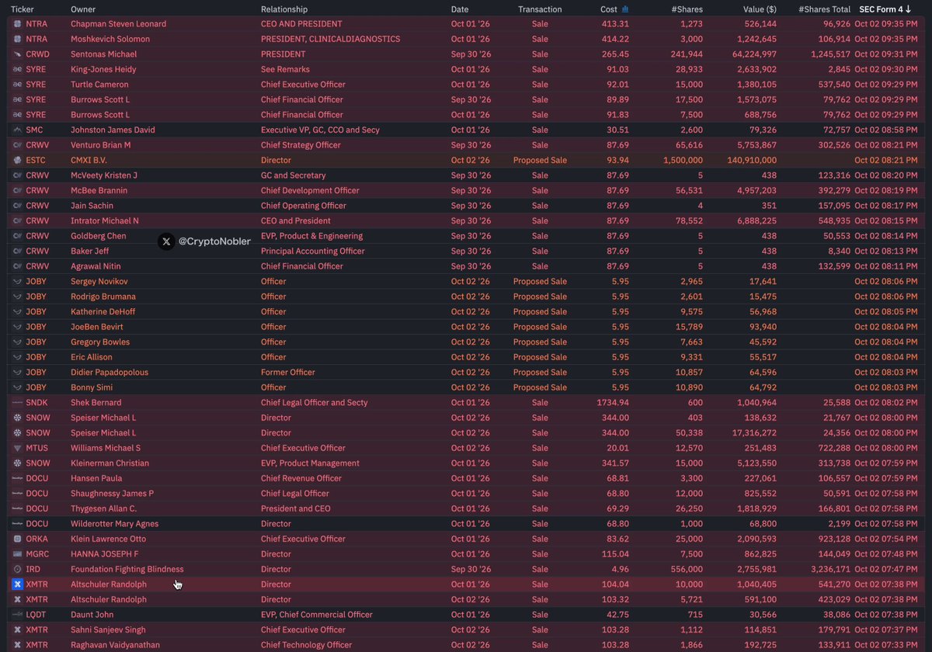Select the cost 1734.94 cell
Viewport: 932px width, 652px height.
[x=613, y=402]
